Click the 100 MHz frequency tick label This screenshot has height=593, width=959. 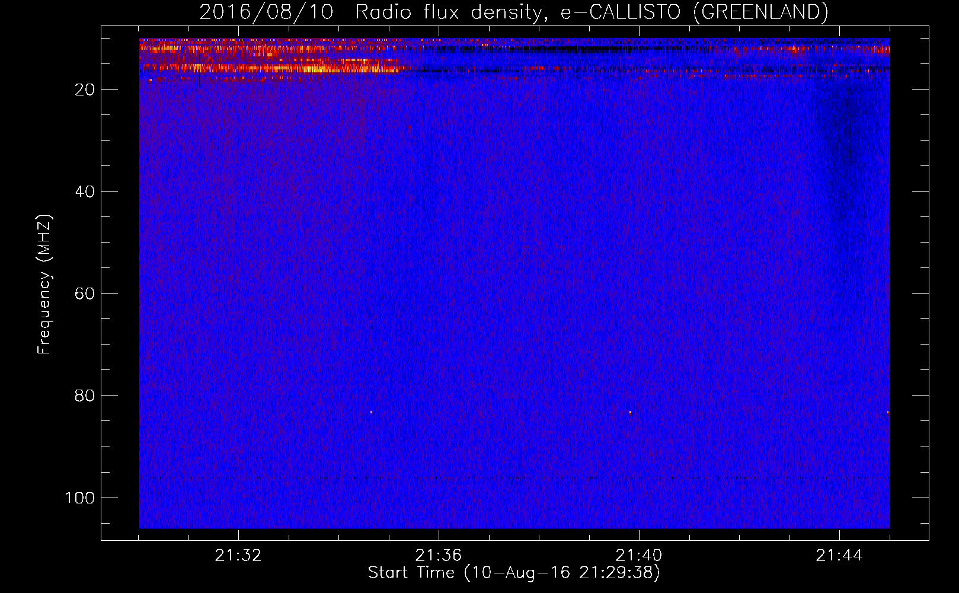[x=80, y=498]
